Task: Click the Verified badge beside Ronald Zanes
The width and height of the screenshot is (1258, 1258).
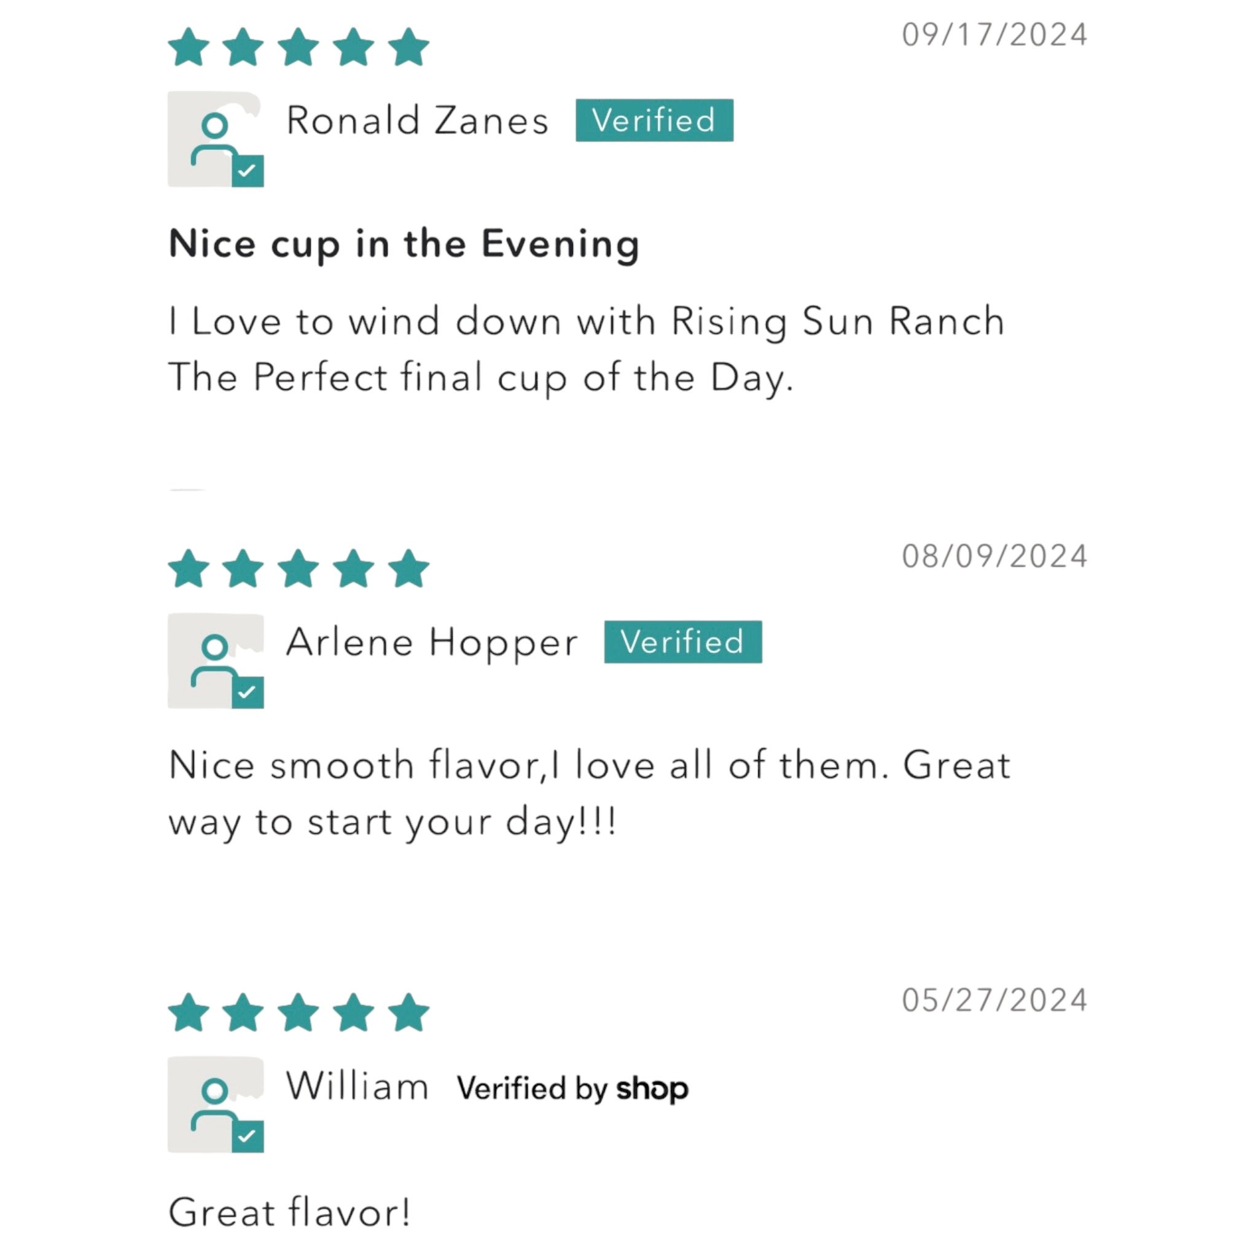Action: point(654,120)
